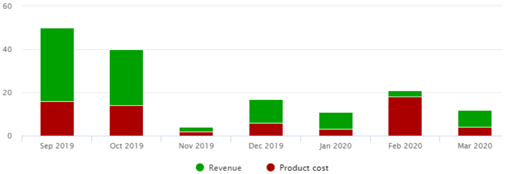The image size is (506, 174).
Task: Click the Feb 2020 axis label
Action: 405,146
